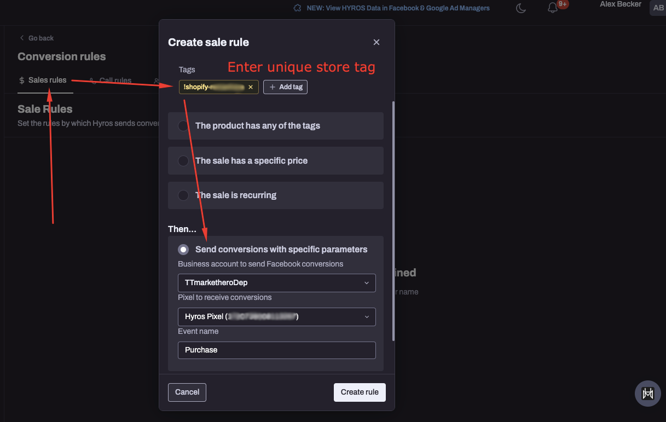The image size is (666, 422).
Task: Open the support chat widget bottom right
Action: [647, 393]
